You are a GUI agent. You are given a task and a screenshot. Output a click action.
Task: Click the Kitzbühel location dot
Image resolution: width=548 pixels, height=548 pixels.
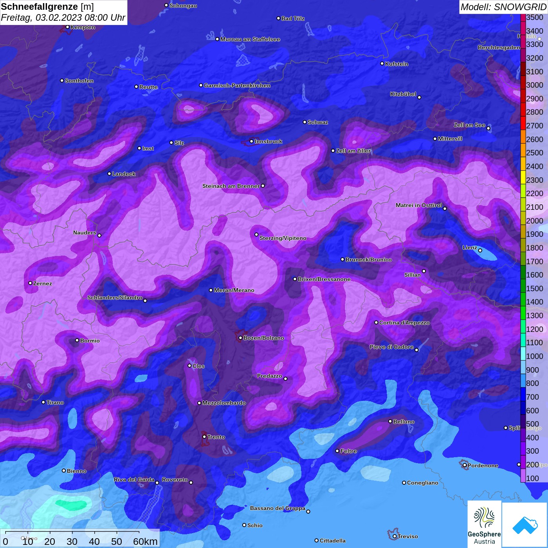tap(419, 97)
